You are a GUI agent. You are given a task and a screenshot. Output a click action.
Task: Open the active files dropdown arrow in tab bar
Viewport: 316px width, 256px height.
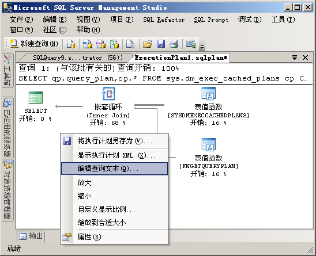pos(295,58)
